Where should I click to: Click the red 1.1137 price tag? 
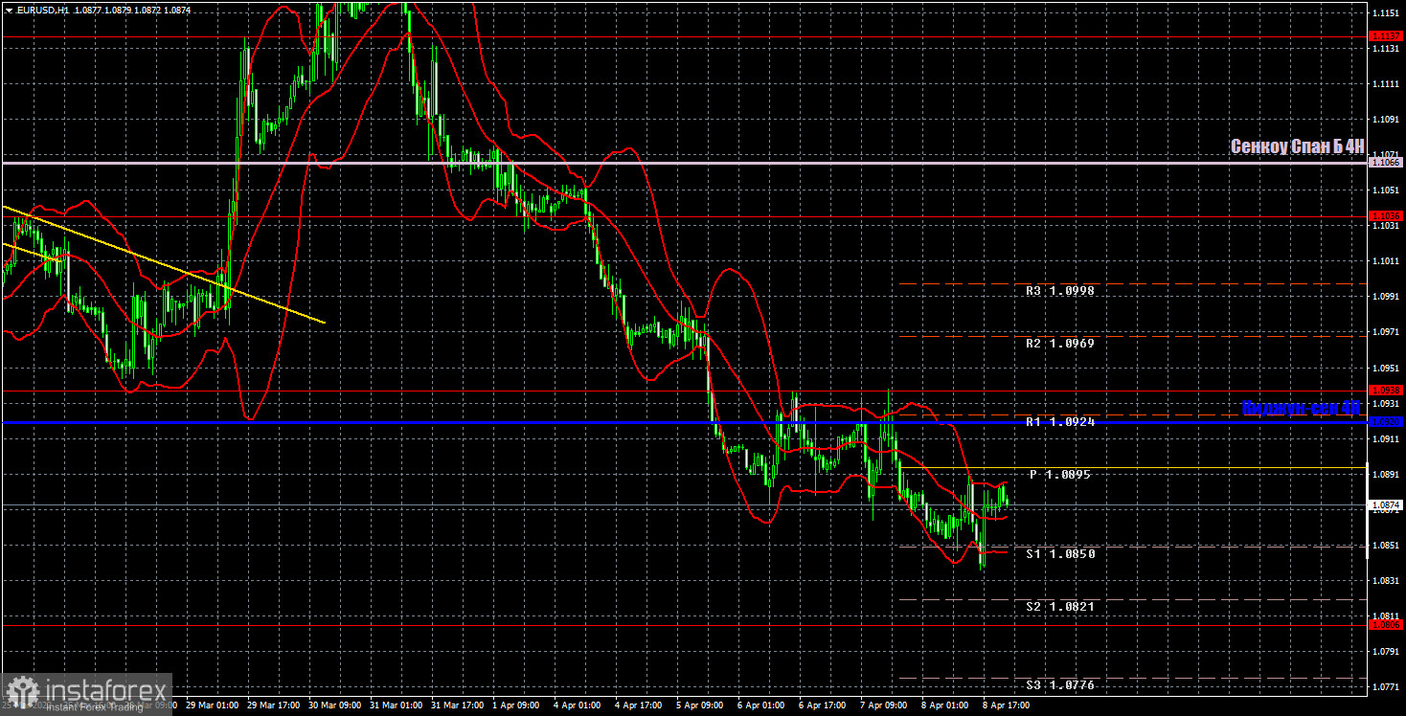pos(1386,36)
